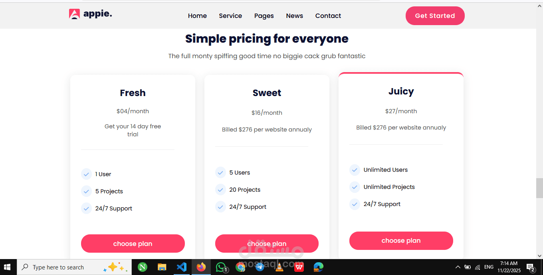Click the checkmark beside Unlimited Users
Screen dimensions: 543x275
click(x=355, y=170)
